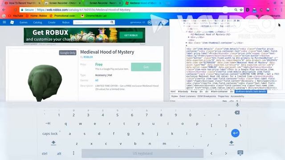Open Catalog in Roblox navigation
Image resolution: width=285 pixels, height=160 pixels.
pyautogui.click(x=37, y=22)
